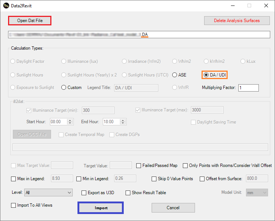Decrease Start Hour with down arrow
275x221 pixels.
pyautogui.click(x=70, y=123)
